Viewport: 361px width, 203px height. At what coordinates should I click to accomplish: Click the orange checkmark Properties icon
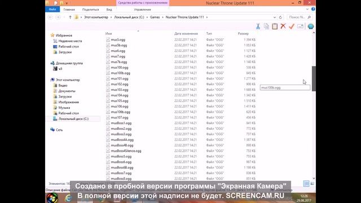coord(292,27)
